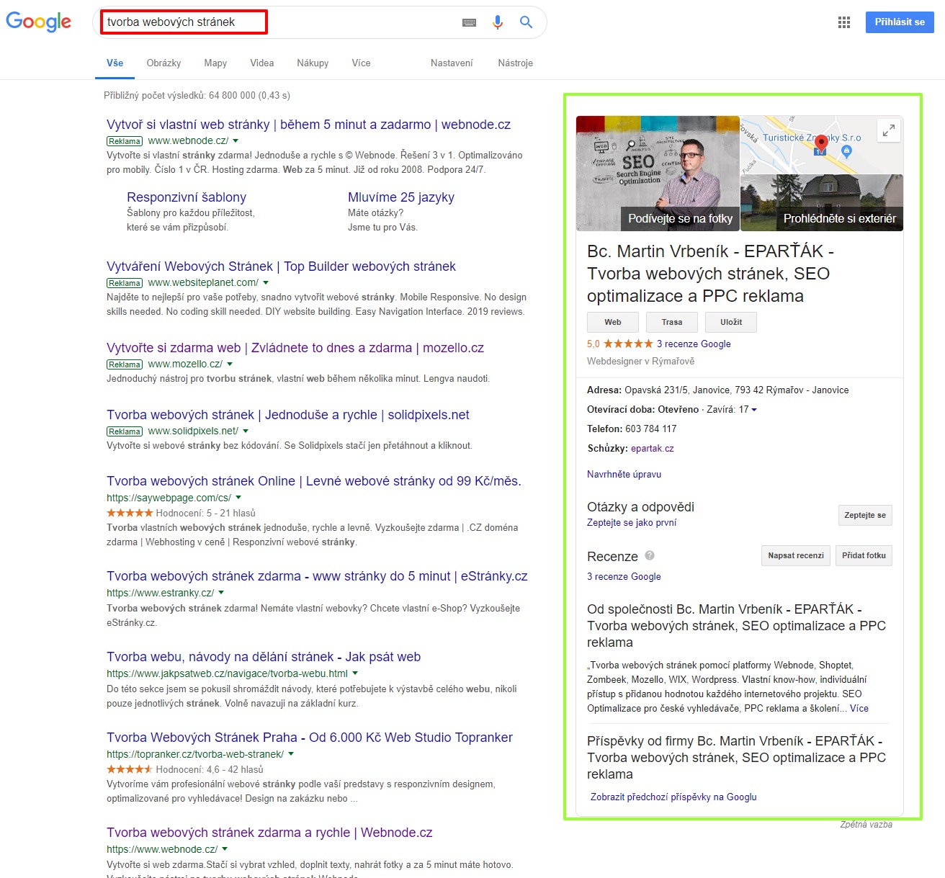Click the Zpětná vazba feedback link
Viewport: 945px width, 878px height.
(x=866, y=825)
